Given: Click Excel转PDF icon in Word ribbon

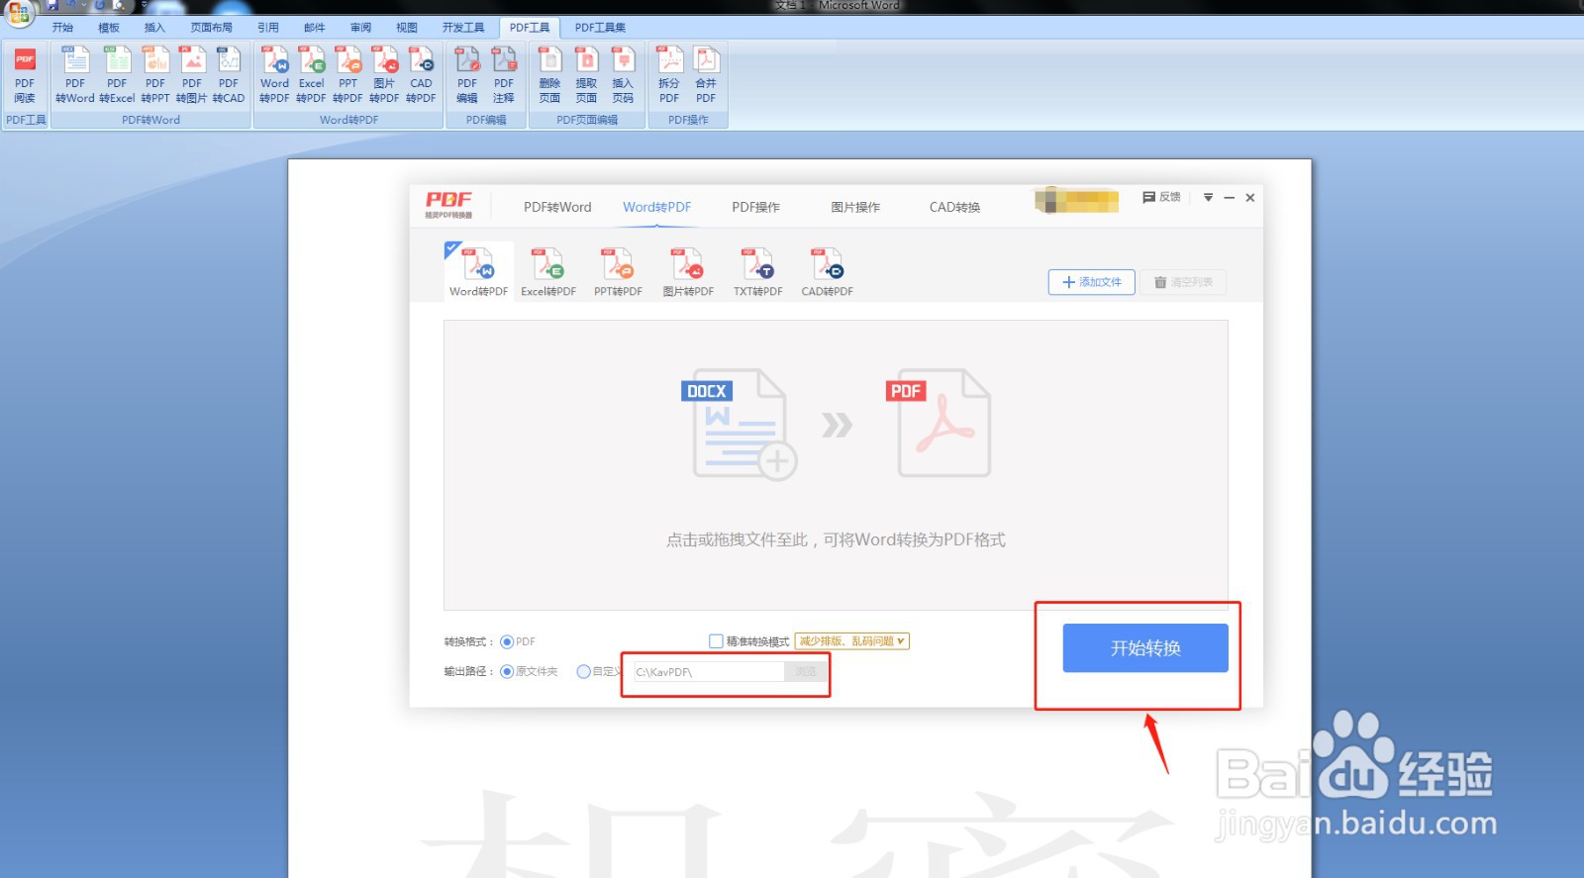Looking at the screenshot, I should (x=311, y=76).
